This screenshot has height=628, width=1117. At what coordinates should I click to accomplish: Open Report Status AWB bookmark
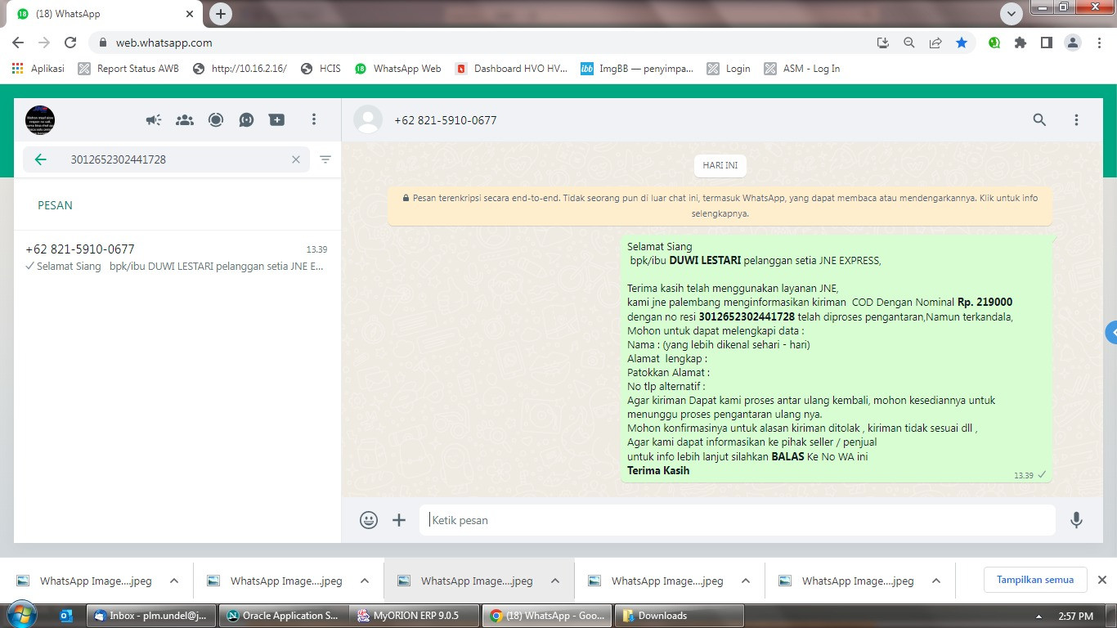point(128,69)
